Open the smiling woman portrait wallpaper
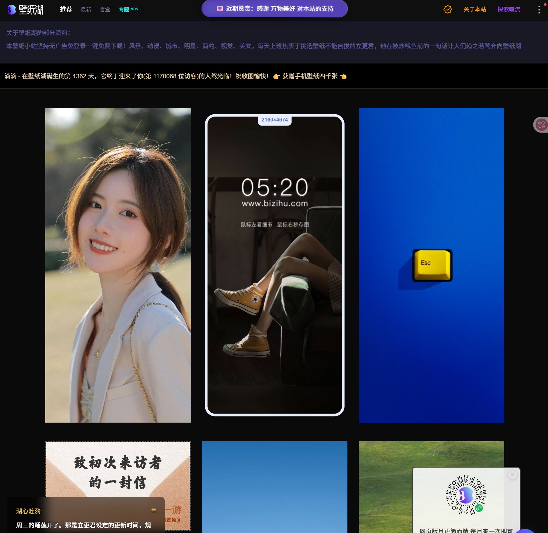The height and width of the screenshot is (533, 548). (x=118, y=265)
